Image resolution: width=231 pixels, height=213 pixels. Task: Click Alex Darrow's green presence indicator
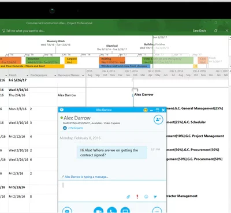(62, 118)
